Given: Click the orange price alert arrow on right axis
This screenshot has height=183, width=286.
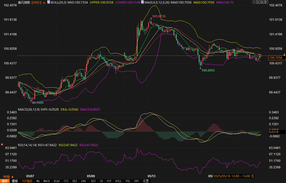Looking at the screenshot, I should tap(284, 55).
